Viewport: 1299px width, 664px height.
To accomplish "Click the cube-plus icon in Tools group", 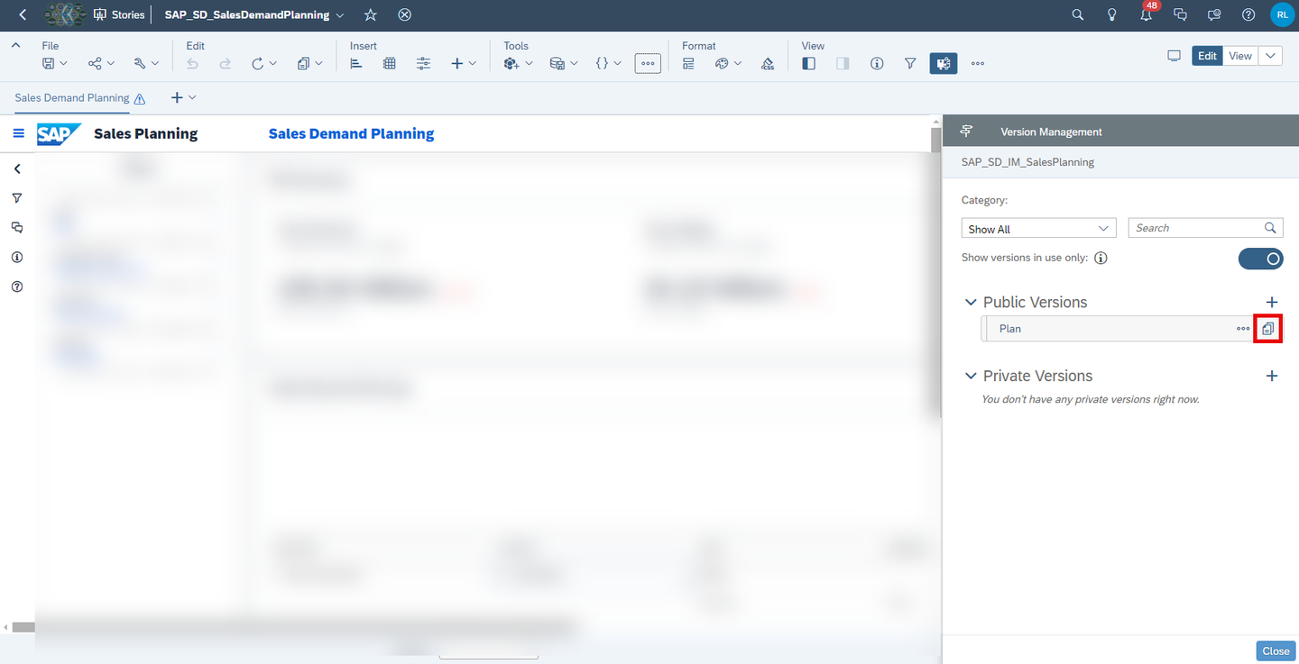I will click(511, 63).
